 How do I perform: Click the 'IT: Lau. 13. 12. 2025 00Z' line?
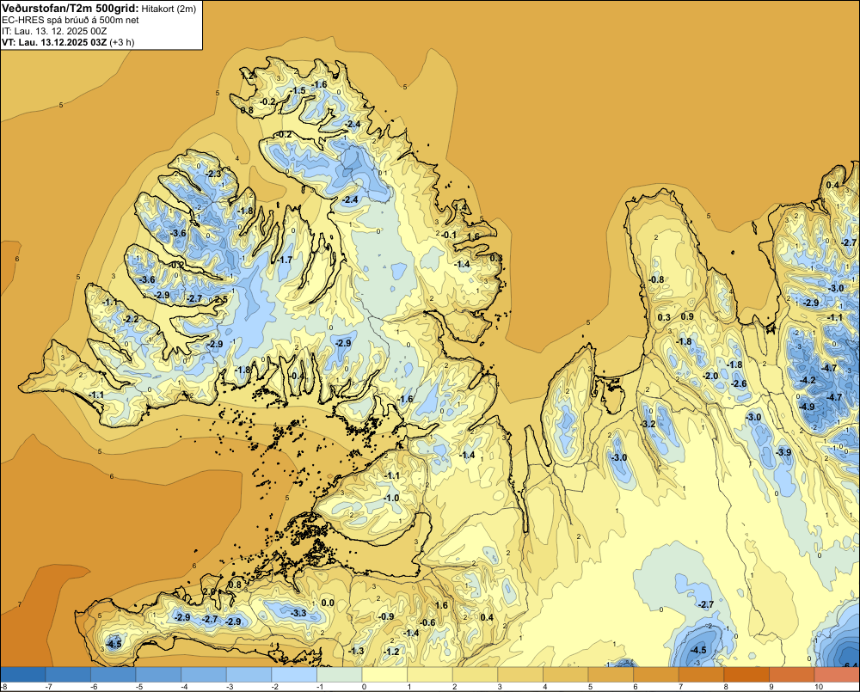click(53, 31)
